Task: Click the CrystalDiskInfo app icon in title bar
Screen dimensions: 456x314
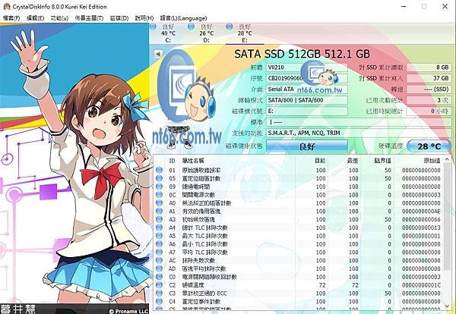Action: tap(6, 6)
